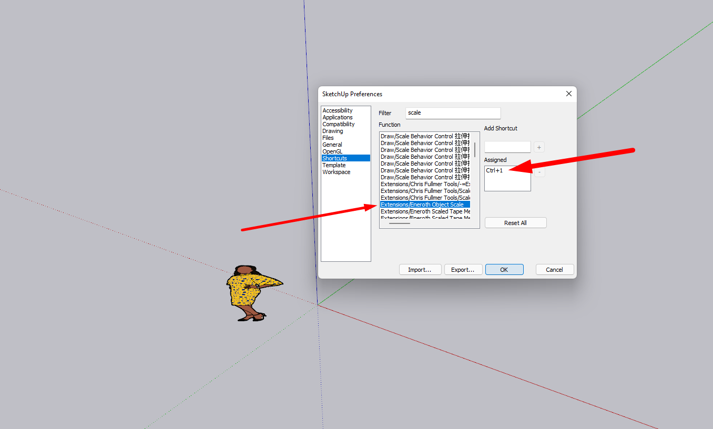This screenshot has height=429, width=713.
Task: Confirm preferences with the OK button
Action: (x=504, y=270)
